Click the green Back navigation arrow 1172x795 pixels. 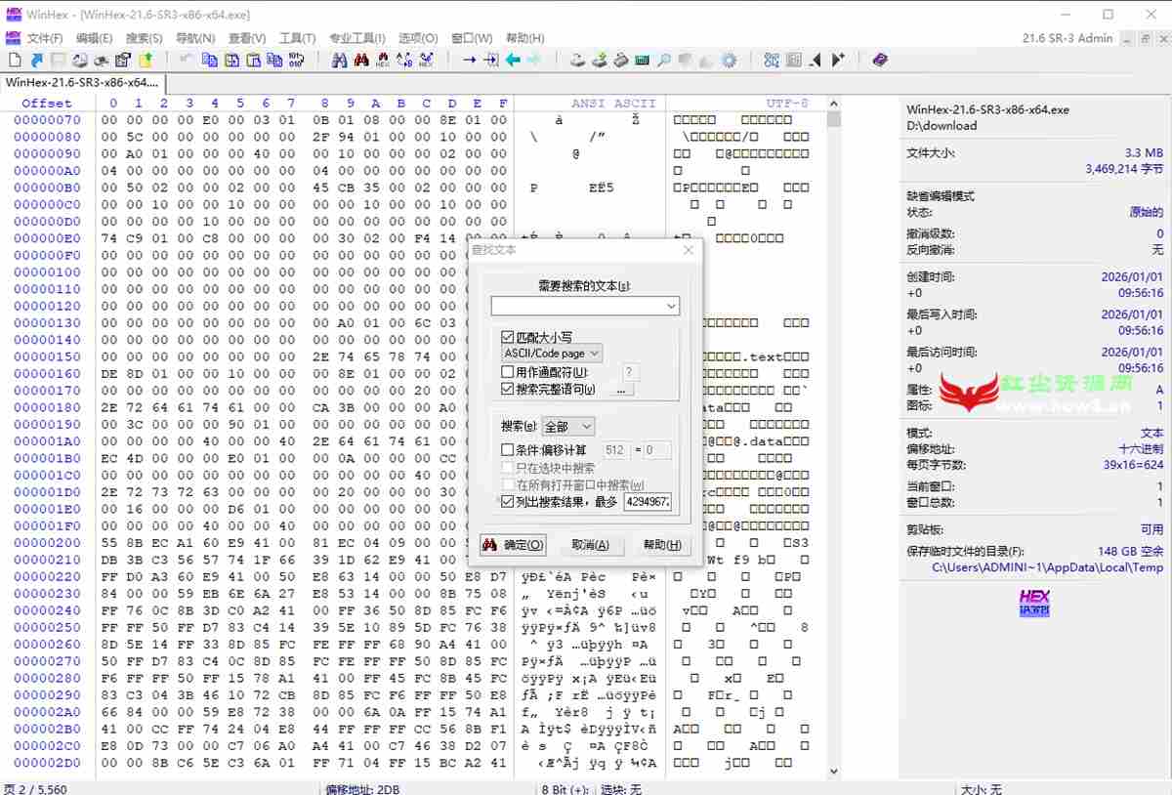(512, 61)
